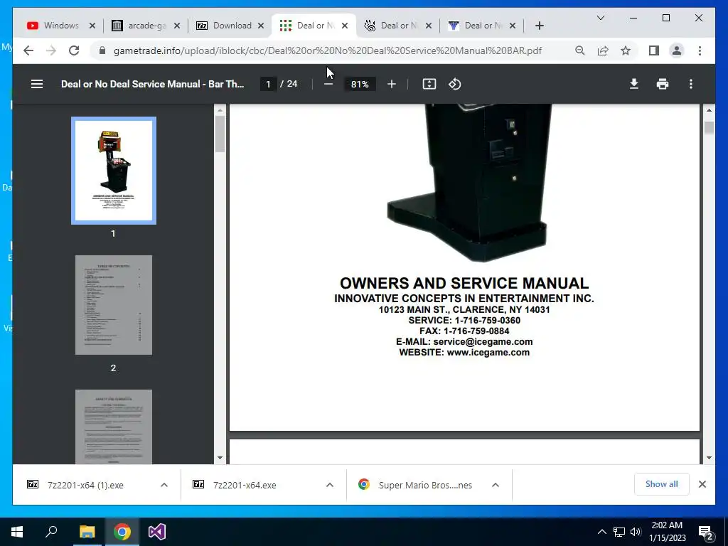
Task: Click Show all downloads
Action: [661, 484]
